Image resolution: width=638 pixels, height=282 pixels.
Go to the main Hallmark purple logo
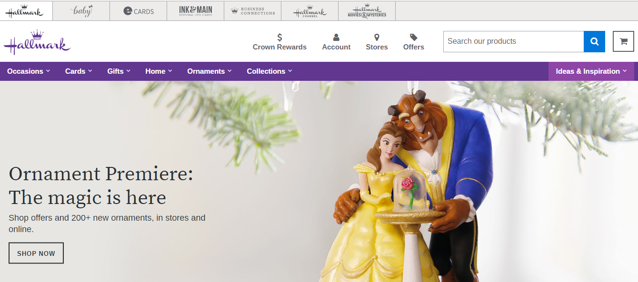[x=37, y=42]
